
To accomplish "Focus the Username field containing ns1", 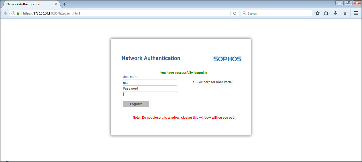I will 150,83.
